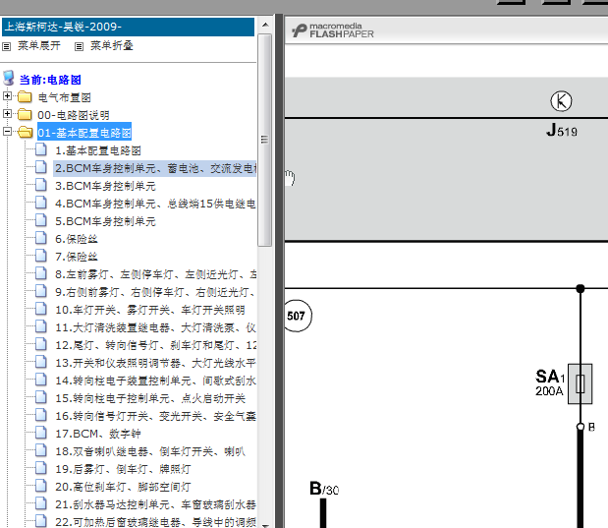Screen dimensions: 608x528
Task: Click the B/30 terminal label
Action: pyautogui.click(x=324, y=489)
